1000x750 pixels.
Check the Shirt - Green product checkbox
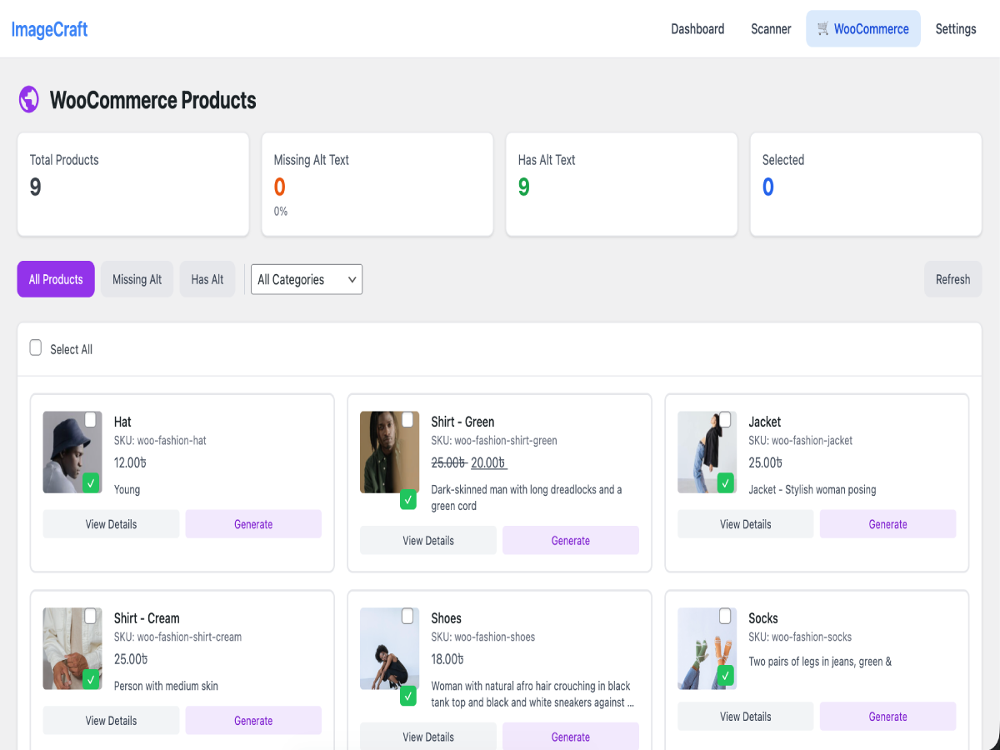pos(407,420)
